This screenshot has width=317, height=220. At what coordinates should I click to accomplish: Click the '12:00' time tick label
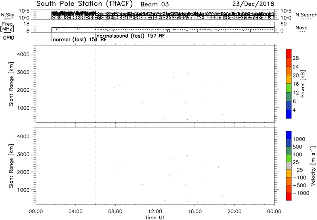[155, 212]
